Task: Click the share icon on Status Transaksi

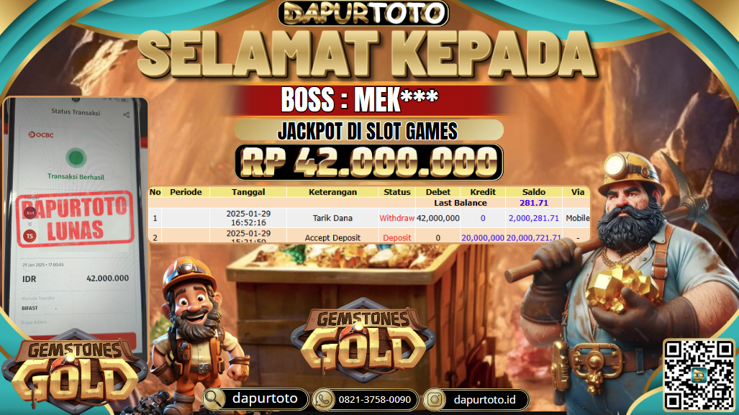Action: 127,114
